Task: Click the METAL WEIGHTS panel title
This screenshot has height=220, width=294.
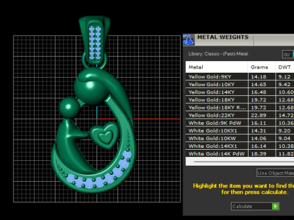Action: coord(223,37)
